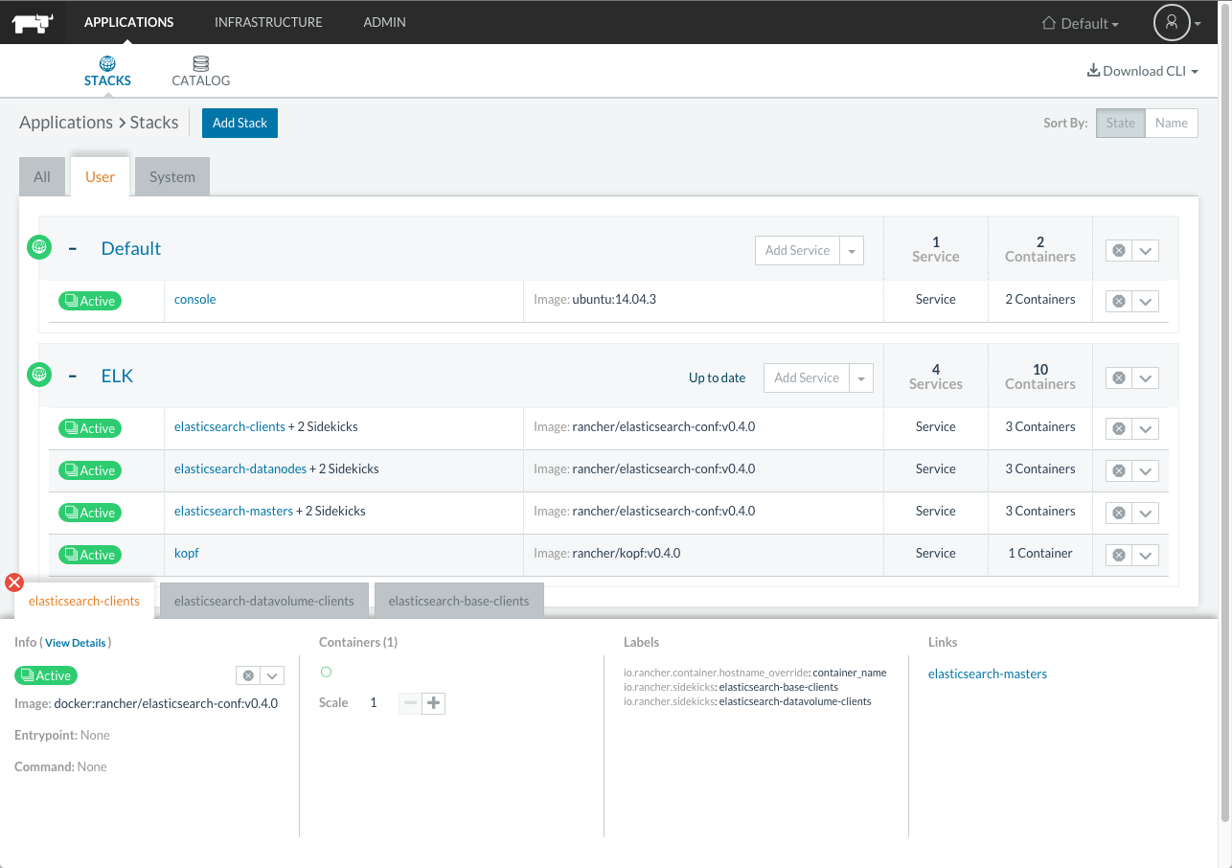Viewport: 1232px width, 868px height.
Task: Open the Default environment dropdown
Action: pyautogui.click(x=1081, y=23)
